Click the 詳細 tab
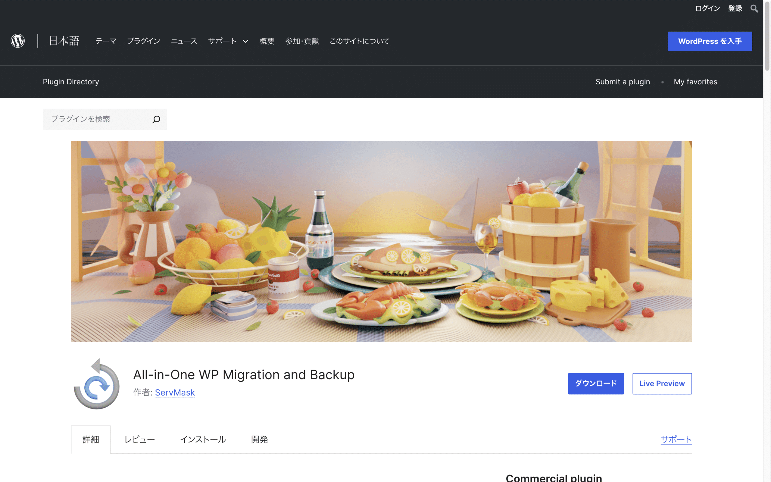 (91, 439)
